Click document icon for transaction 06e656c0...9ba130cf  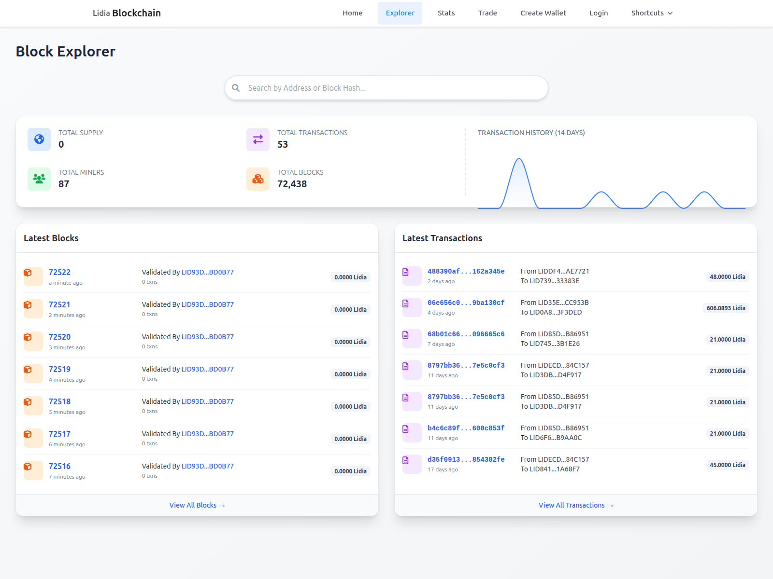point(406,303)
